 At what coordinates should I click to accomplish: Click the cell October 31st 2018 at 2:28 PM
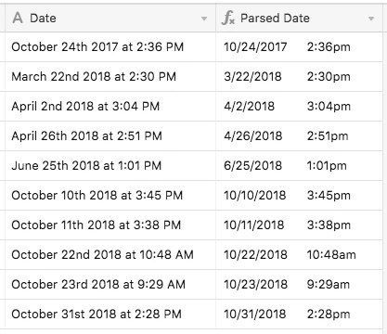pyautogui.click(x=110, y=315)
